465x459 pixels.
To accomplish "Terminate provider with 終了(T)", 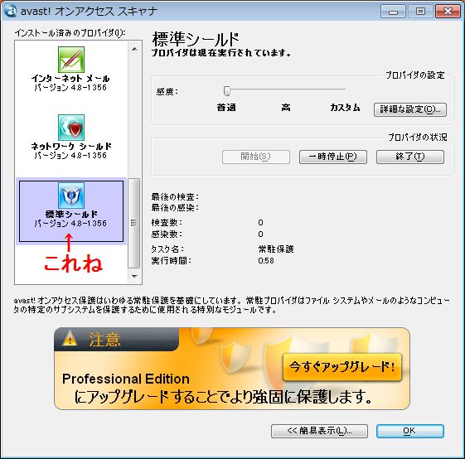I will point(410,157).
